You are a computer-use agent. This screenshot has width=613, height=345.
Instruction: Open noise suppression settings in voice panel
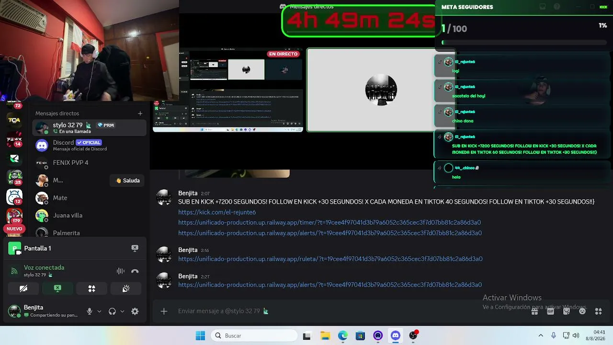(120, 271)
